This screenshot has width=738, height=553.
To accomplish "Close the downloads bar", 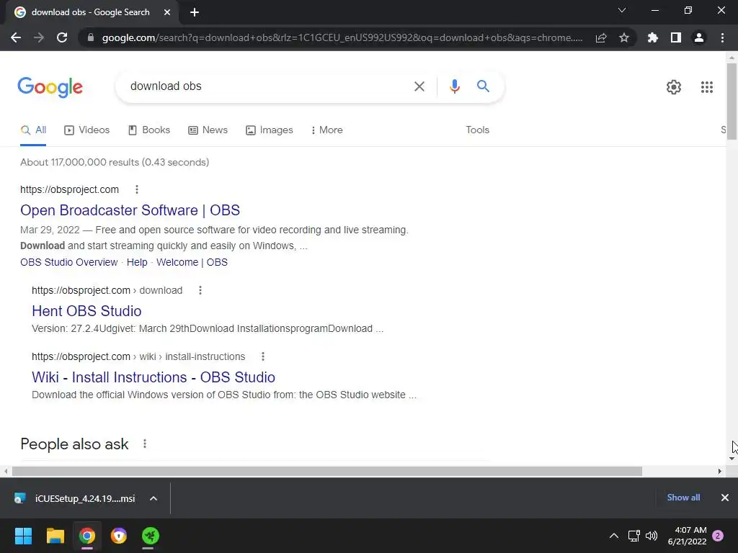I will pyautogui.click(x=725, y=498).
